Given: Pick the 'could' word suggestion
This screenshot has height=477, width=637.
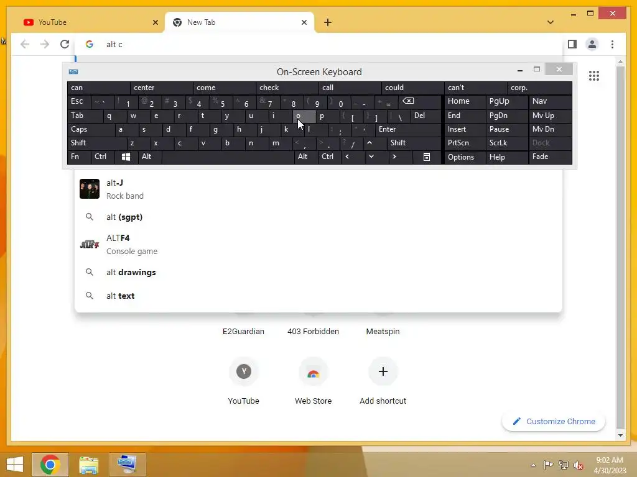Looking at the screenshot, I should pos(412,88).
